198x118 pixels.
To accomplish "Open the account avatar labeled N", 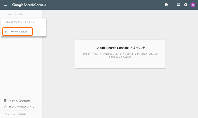I will point(193,5).
